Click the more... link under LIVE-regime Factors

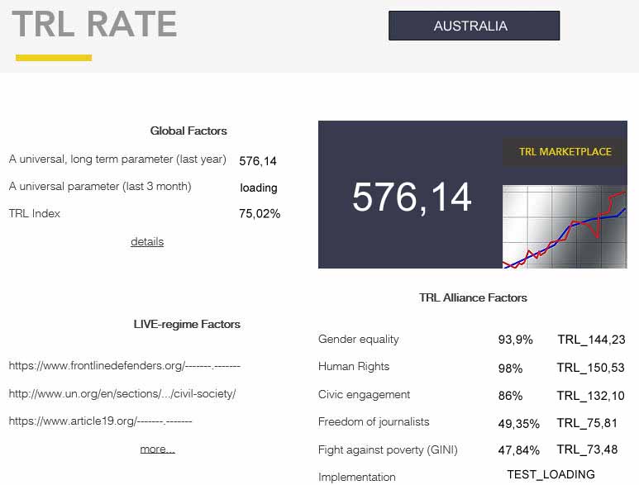click(x=157, y=449)
